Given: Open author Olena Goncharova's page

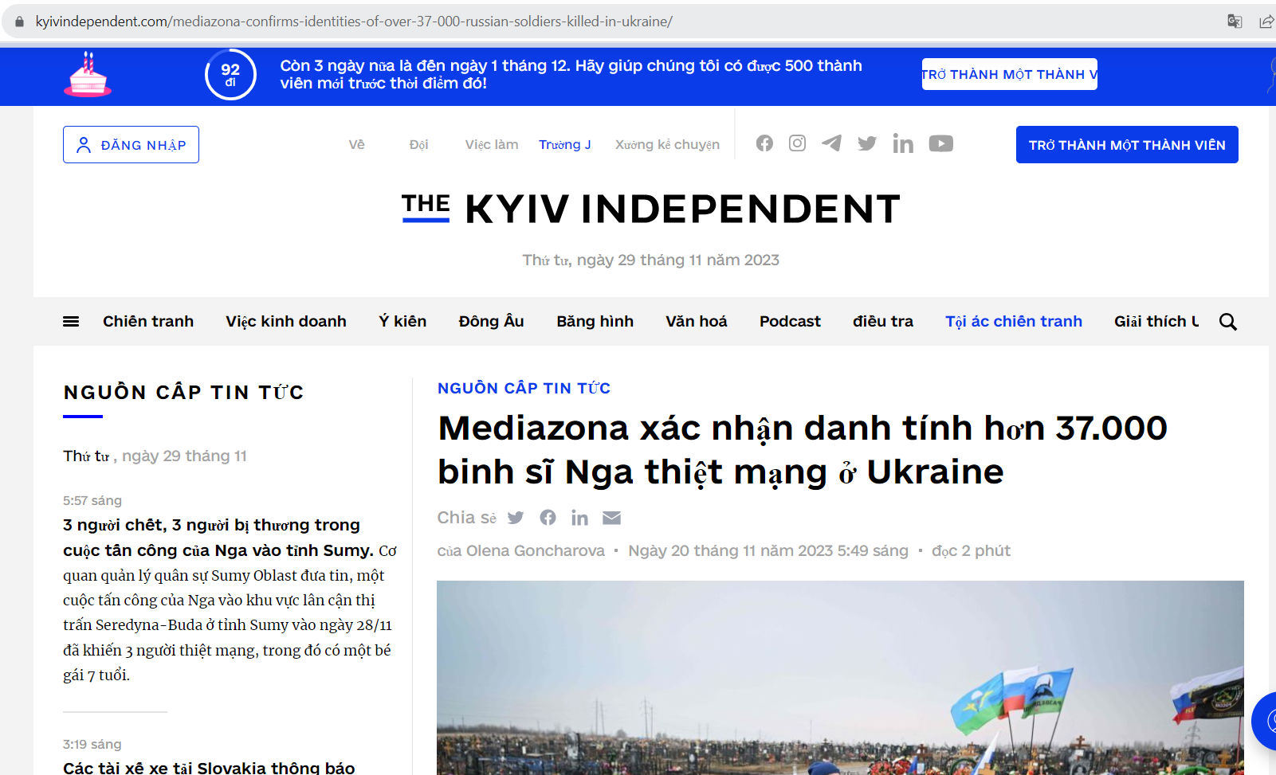Looking at the screenshot, I should click(535, 551).
